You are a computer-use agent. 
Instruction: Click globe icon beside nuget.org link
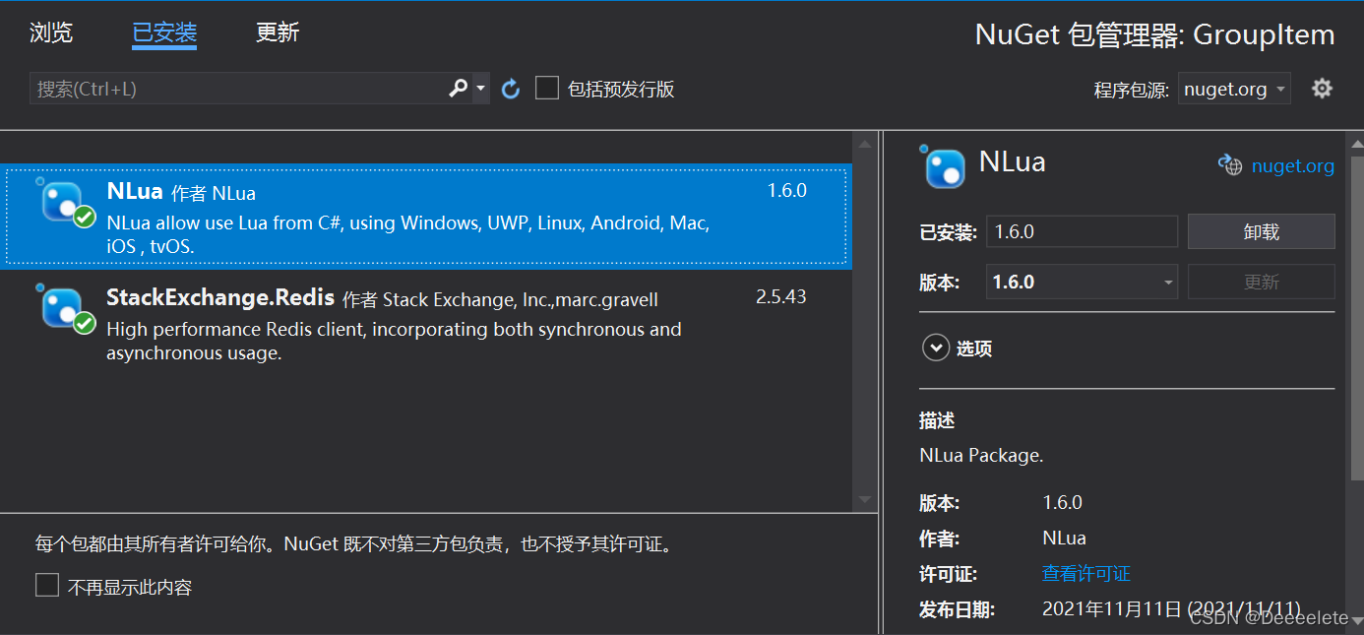click(1230, 165)
